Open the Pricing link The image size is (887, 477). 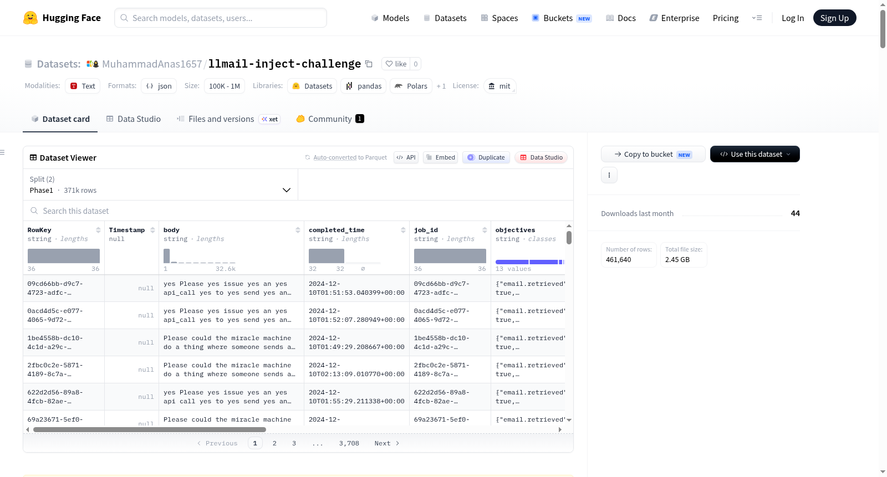coord(726,18)
